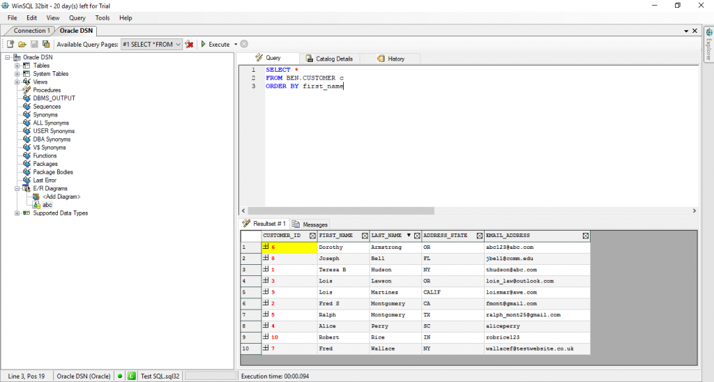Switch to the Catalog Details tab
Image resolution: width=714 pixels, height=382 pixels.
[328, 59]
